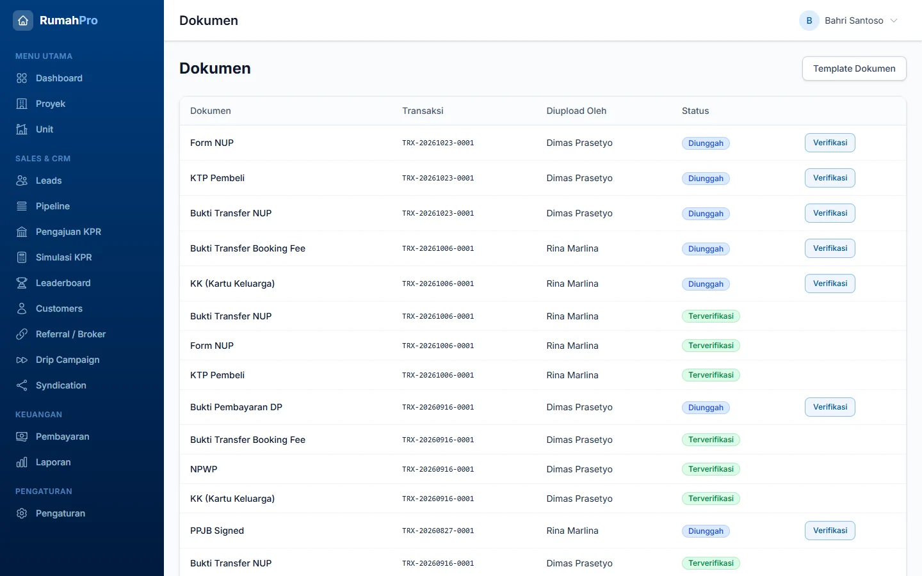Click the Proyek building icon
922x576 pixels.
22,104
